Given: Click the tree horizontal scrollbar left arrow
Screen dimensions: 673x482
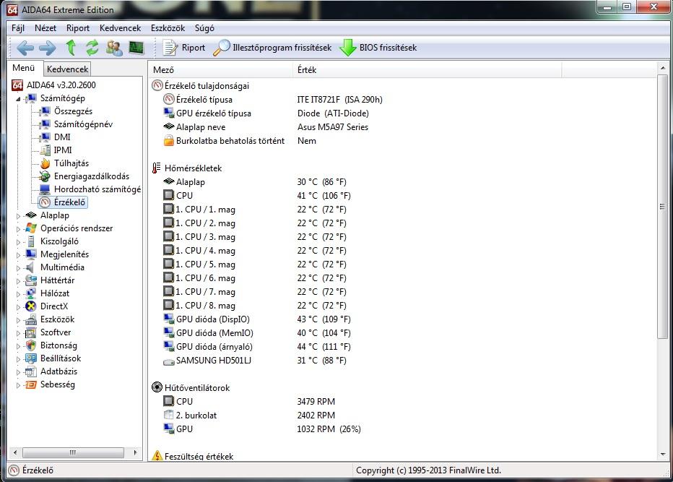Looking at the screenshot, I should pyautogui.click(x=15, y=452).
